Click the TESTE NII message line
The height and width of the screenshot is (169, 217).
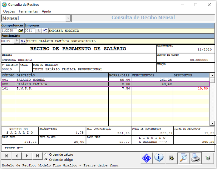[14, 148]
